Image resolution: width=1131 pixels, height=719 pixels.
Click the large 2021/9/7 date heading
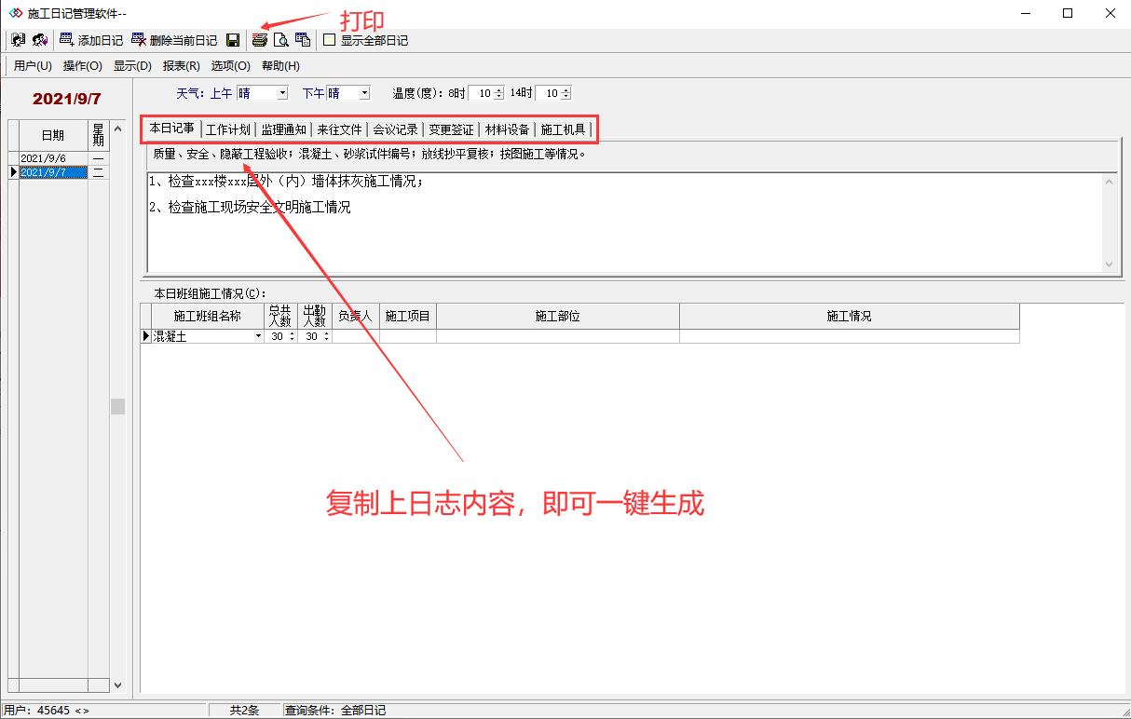tap(67, 98)
